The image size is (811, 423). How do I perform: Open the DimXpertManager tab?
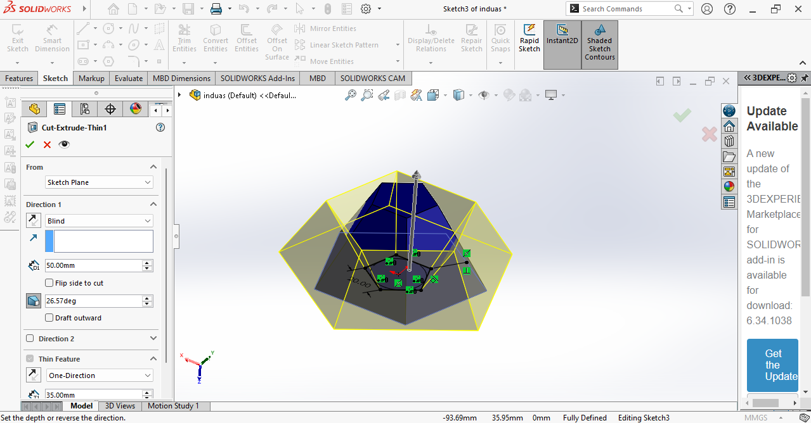point(110,109)
